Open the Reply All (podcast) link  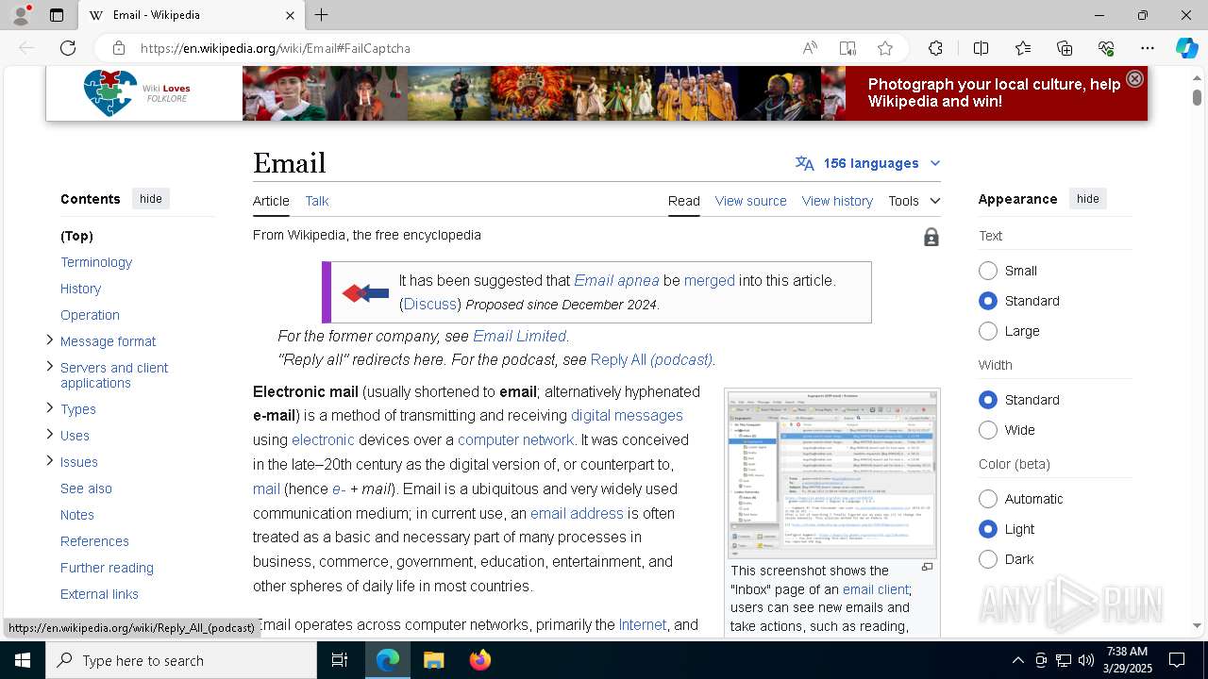pos(651,360)
